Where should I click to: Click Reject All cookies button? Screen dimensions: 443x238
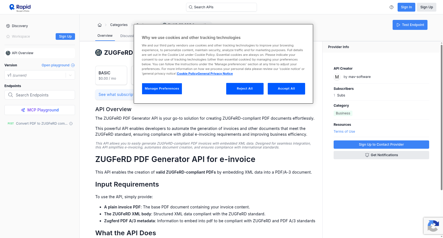(x=245, y=89)
